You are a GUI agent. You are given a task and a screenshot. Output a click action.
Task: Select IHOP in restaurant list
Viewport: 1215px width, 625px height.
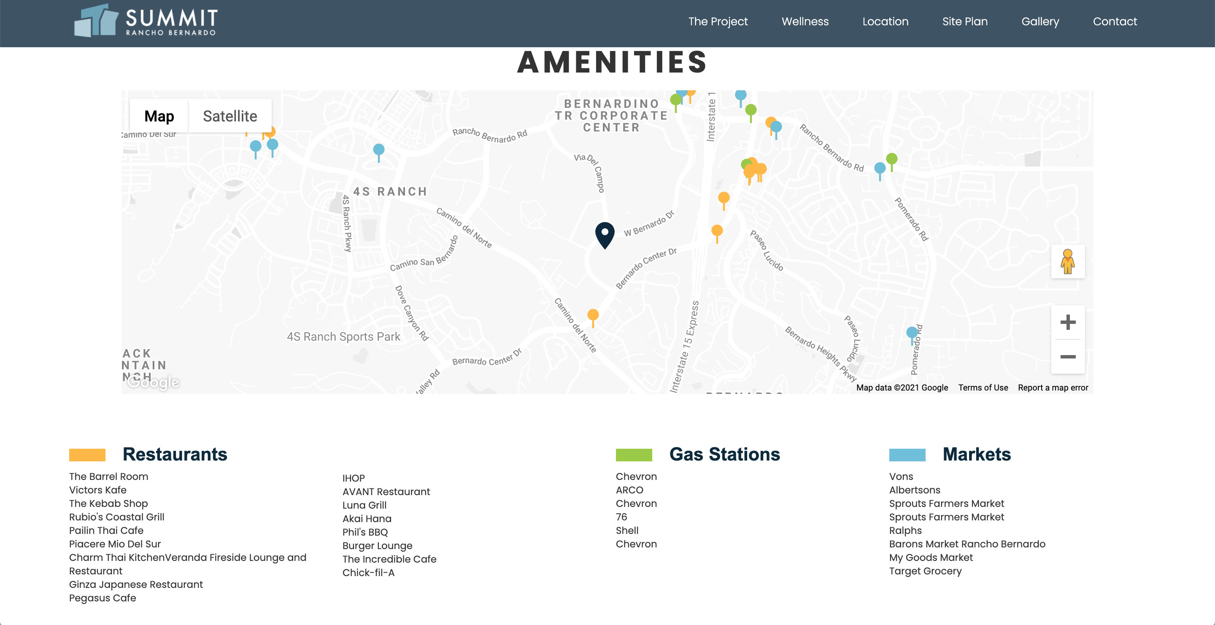click(354, 478)
